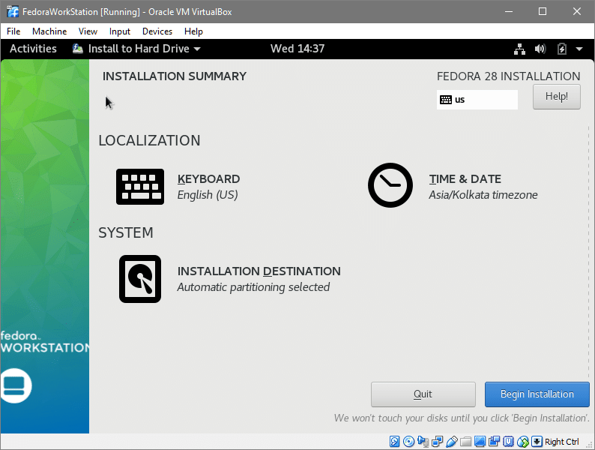Expand the GNOME system menu arrow

click(x=579, y=49)
